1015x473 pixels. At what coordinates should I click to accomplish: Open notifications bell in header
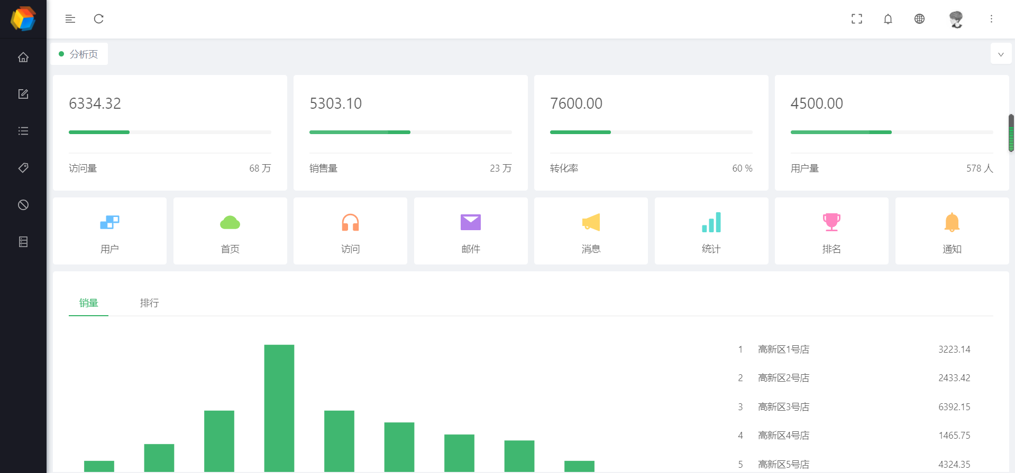[x=888, y=19]
